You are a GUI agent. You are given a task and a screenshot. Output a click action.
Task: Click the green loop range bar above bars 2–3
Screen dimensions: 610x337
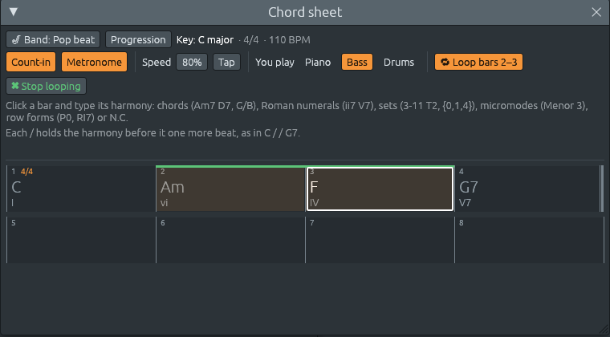click(305, 166)
